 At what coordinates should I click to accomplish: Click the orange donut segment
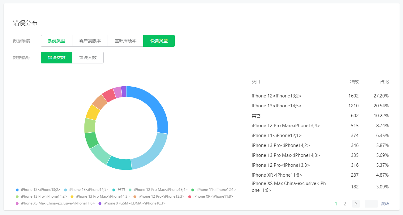point(100,102)
